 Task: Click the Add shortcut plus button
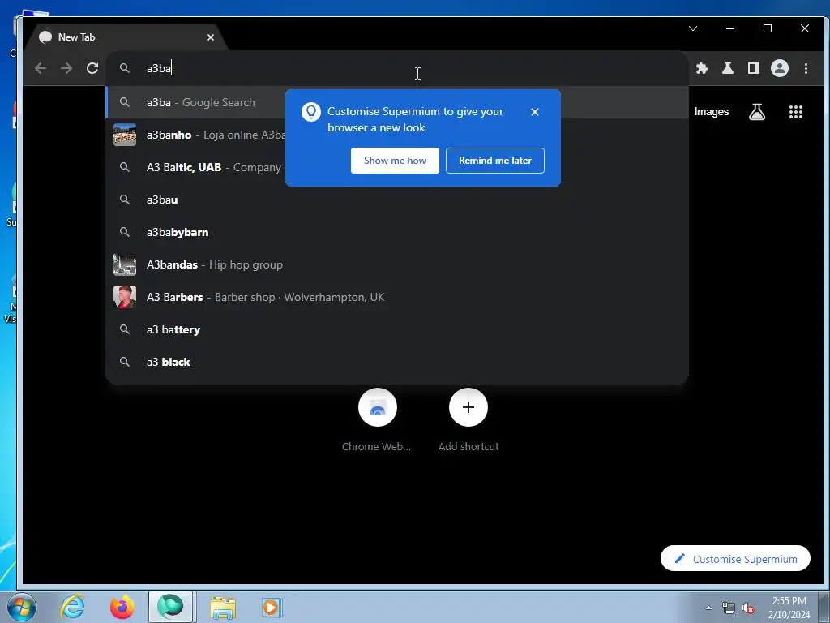pos(468,407)
